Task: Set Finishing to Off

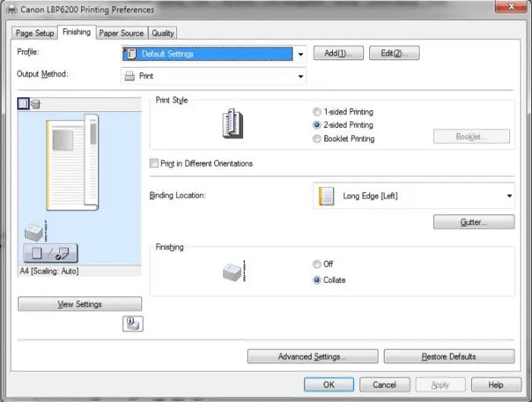Action: pyautogui.click(x=317, y=264)
